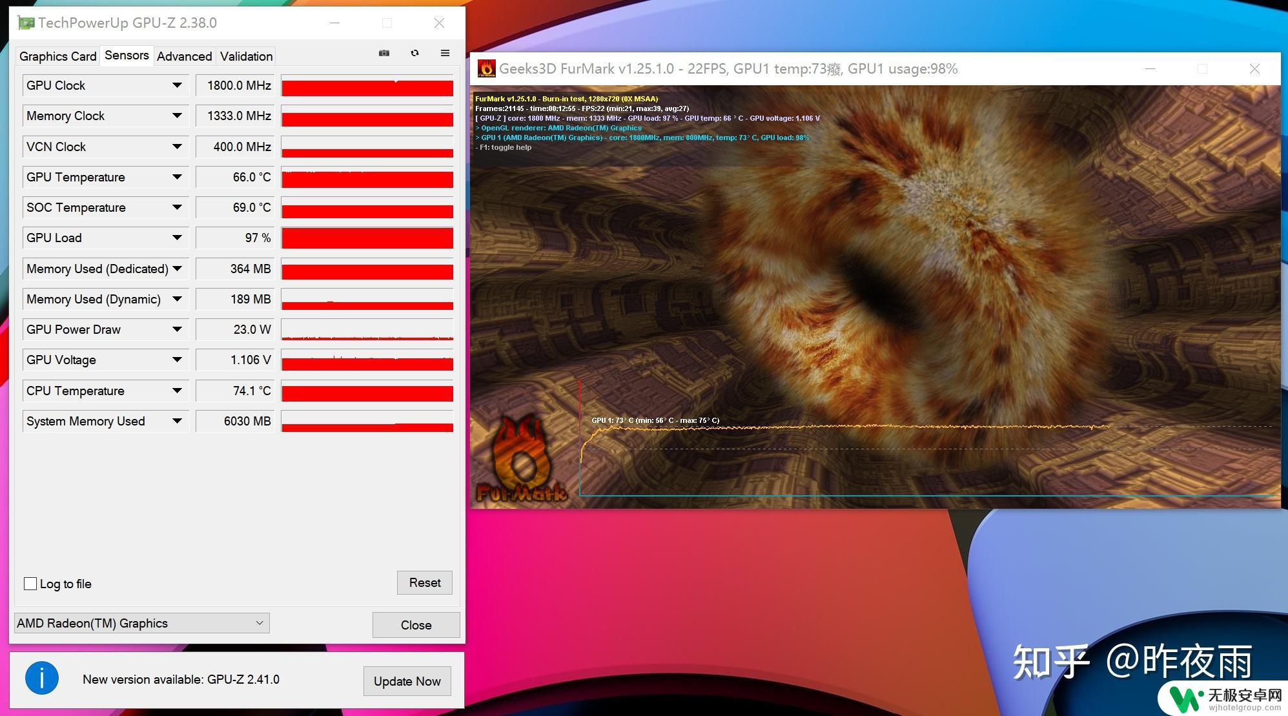The width and height of the screenshot is (1288, 716).
Task: Click the 66.0 °C GPU Temperature value
Action: pos(235,177)
